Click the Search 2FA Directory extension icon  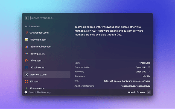click(x=26, y=92)
